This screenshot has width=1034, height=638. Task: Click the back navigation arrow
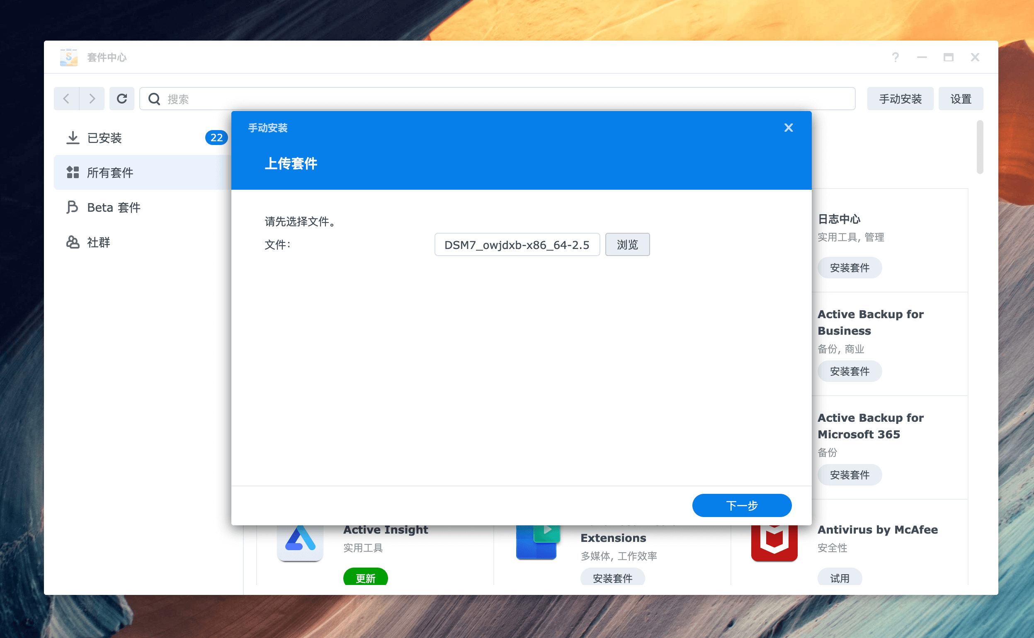66,99
